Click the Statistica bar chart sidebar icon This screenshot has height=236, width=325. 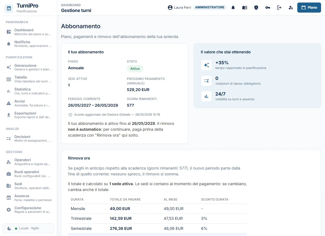(9, 91)
